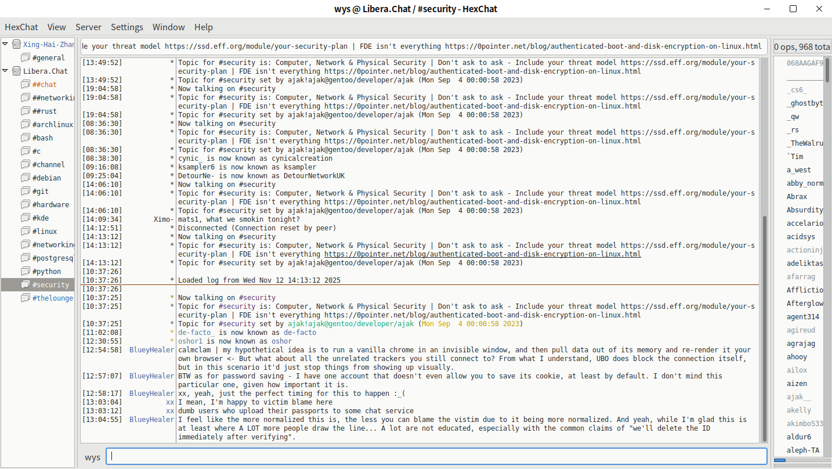
Task: Click the channel icon next to #git
Action: [x=25, y=192]
